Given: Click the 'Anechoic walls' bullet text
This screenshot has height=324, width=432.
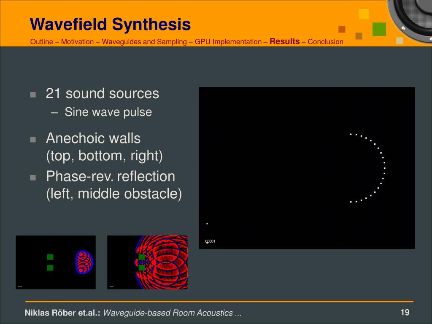Looking at the screenshot, I should click(x=93, y=138).
